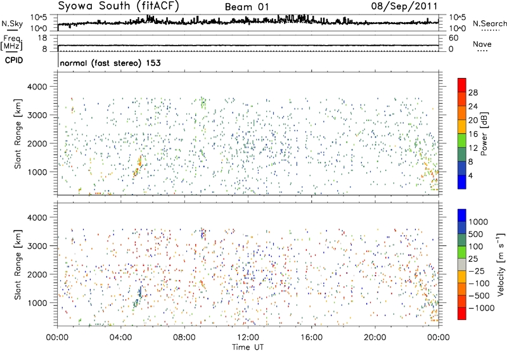Click the "Power [dB]" color bar title
This screenshot has height=351, width=507.
[x=484, y=134]
